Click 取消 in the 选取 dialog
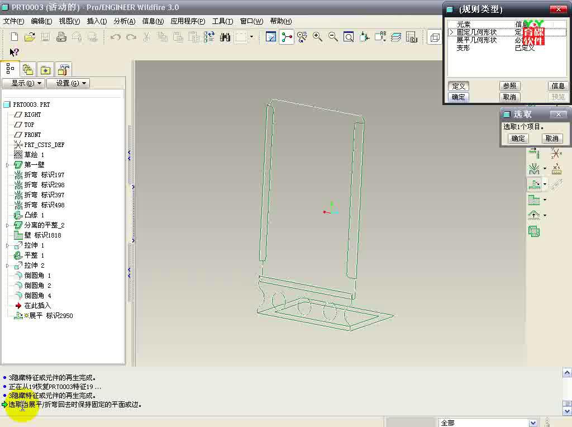Image resolution: width=572 pixels, height=427 pixels. point(552,138)
